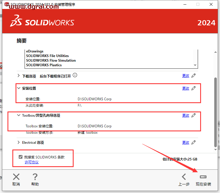
Task: Open 帮助 via the question mark icon
Action: click(x=35, y=177)
